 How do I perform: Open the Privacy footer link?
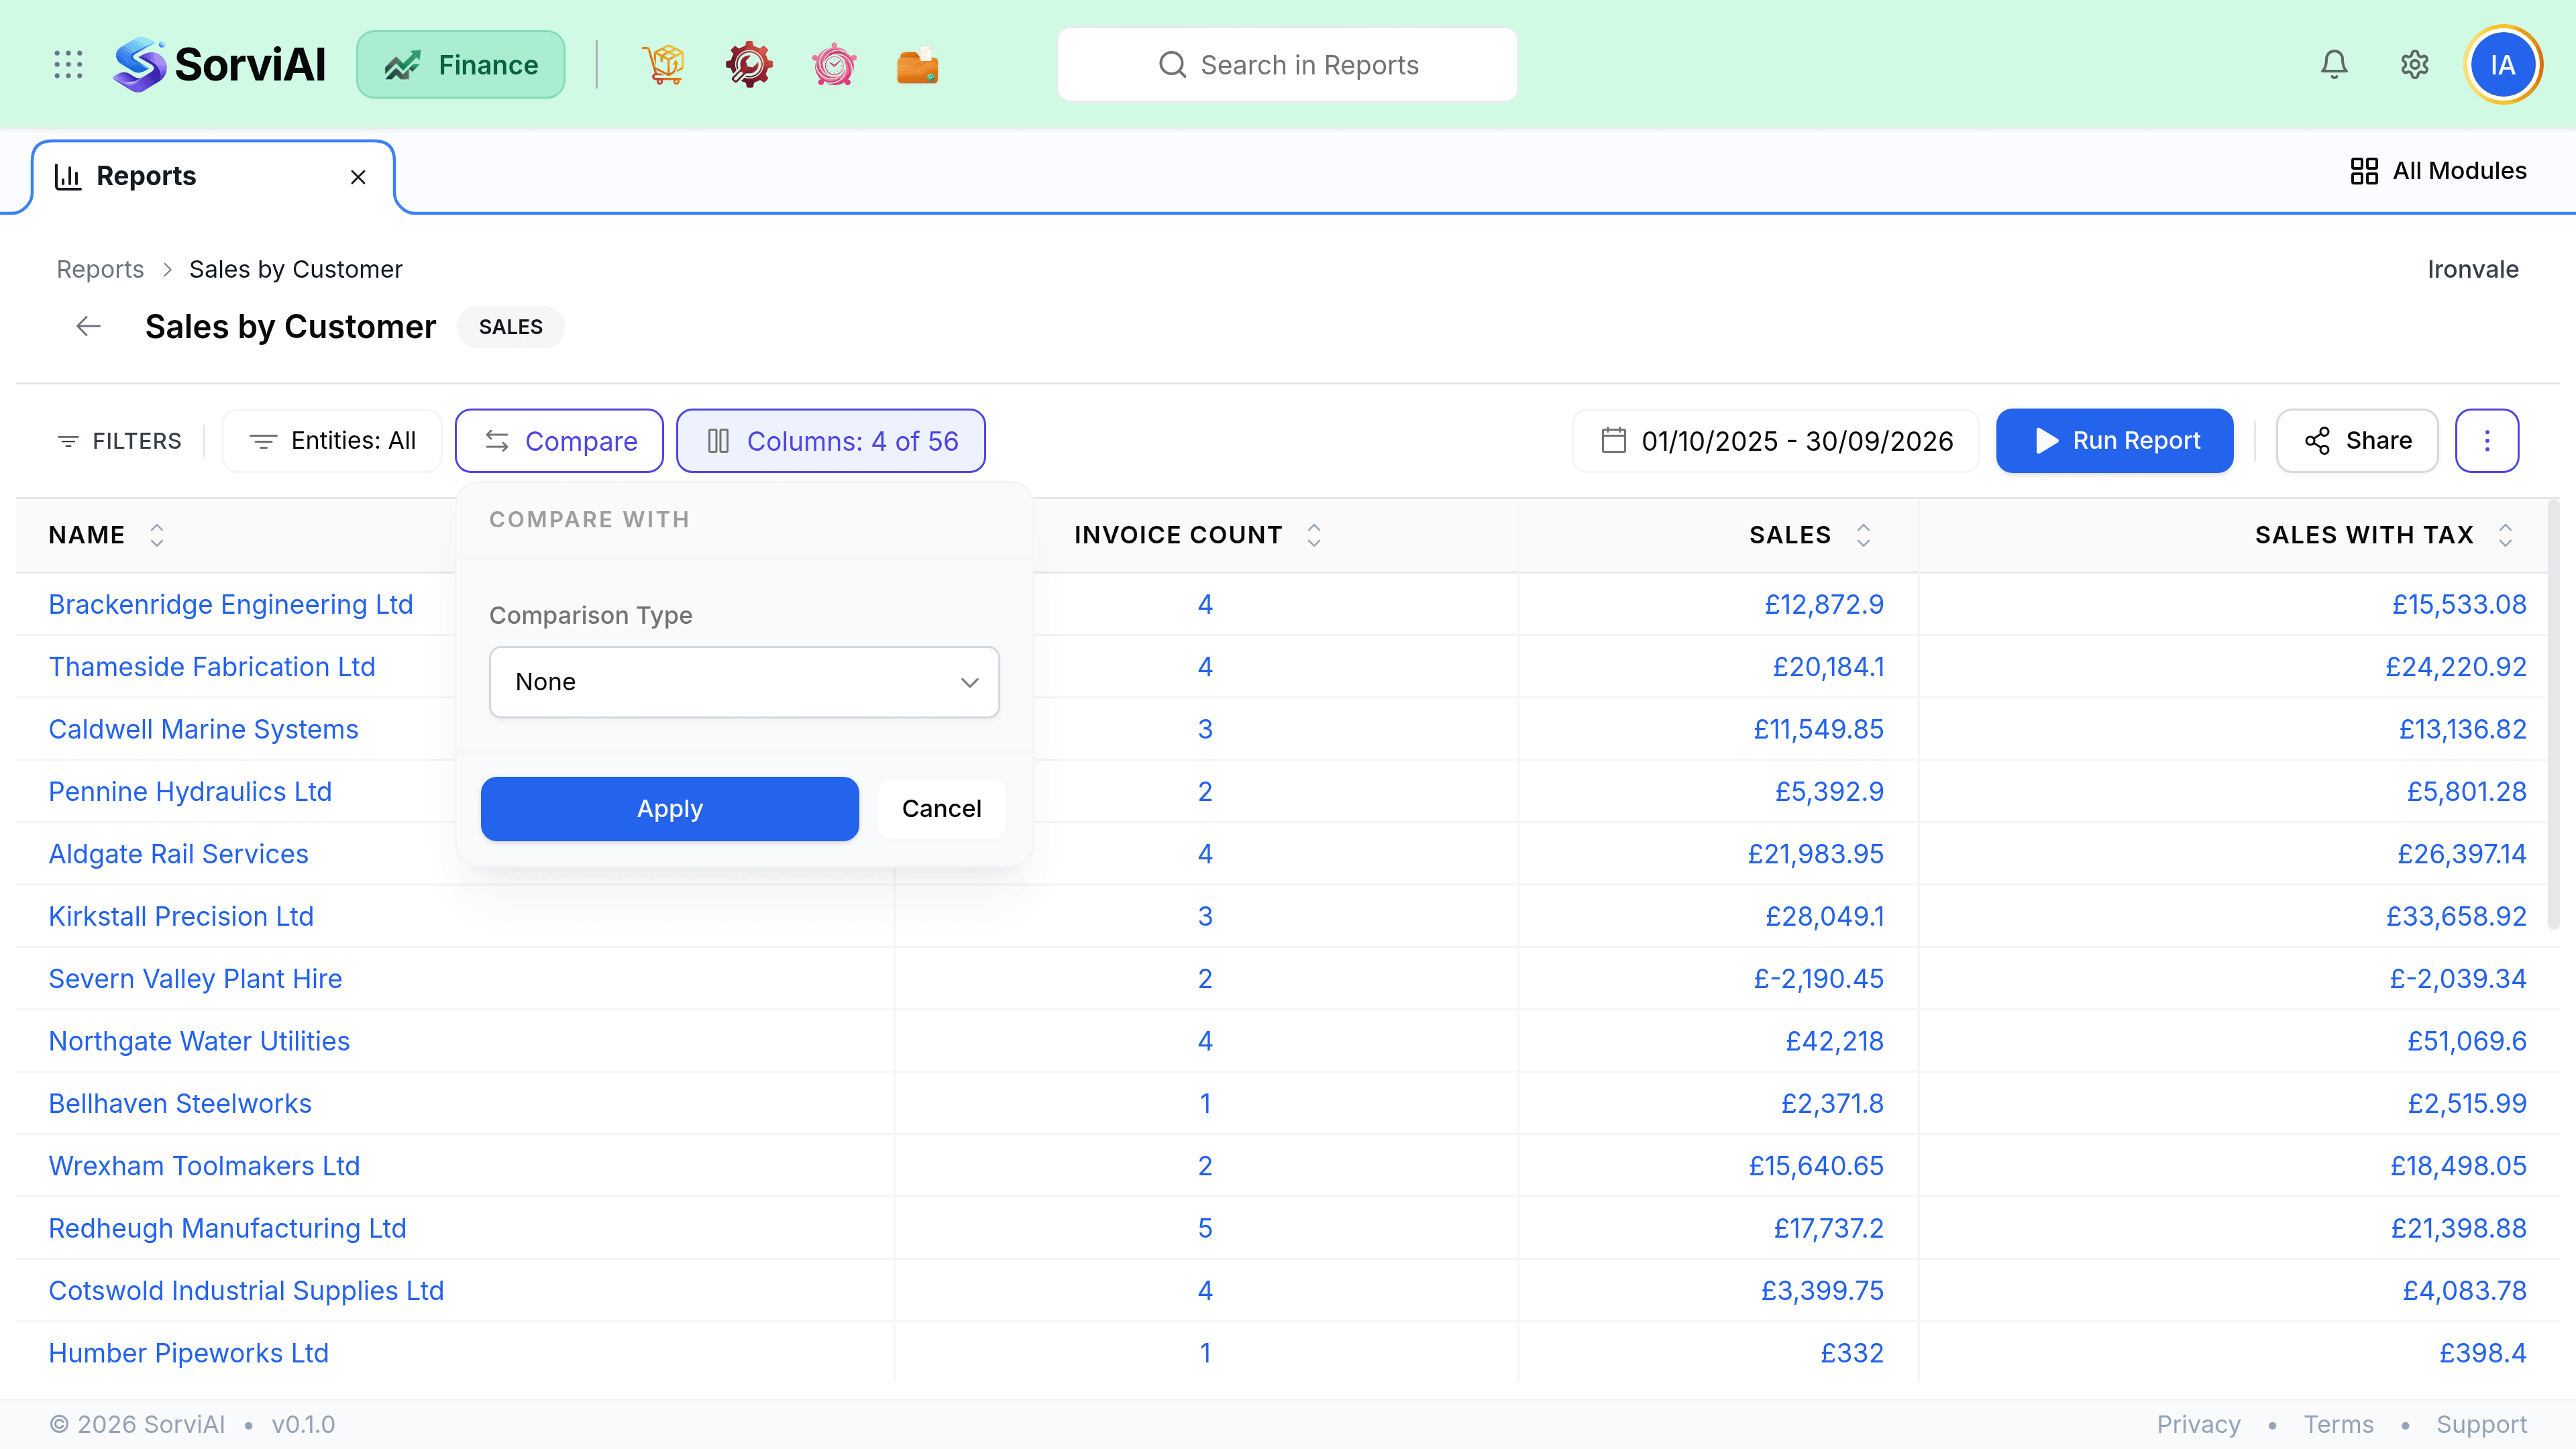pyautogui.click(x=2198, y=1424)
